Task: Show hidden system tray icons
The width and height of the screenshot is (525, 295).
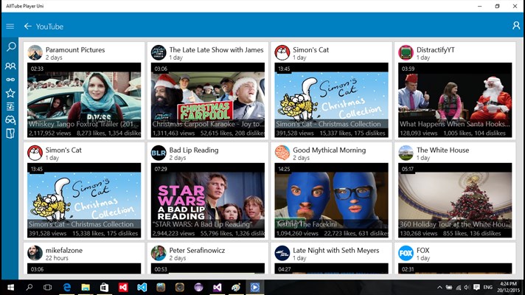Action: (439, 288)
